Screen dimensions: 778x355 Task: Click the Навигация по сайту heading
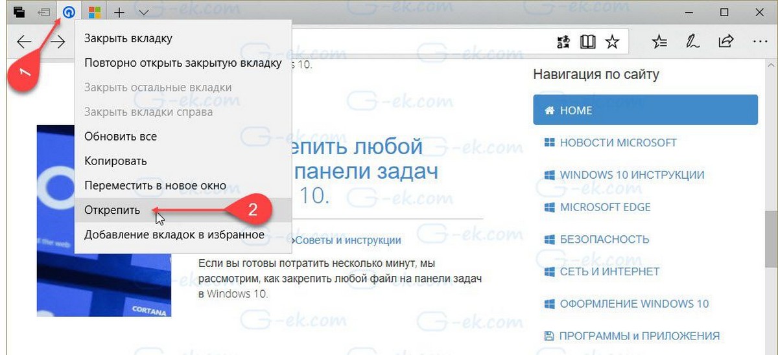pos(596,74)
